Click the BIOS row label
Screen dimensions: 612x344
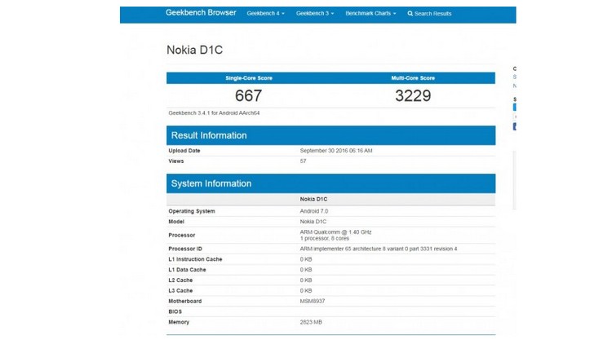pos(175,312)
